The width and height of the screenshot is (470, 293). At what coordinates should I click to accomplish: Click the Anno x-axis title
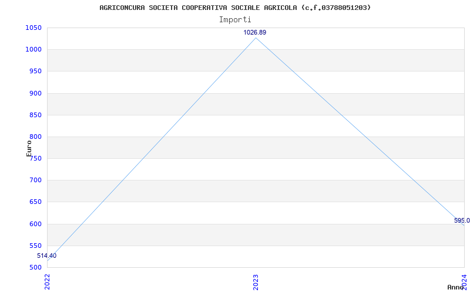tap(455, 287)
